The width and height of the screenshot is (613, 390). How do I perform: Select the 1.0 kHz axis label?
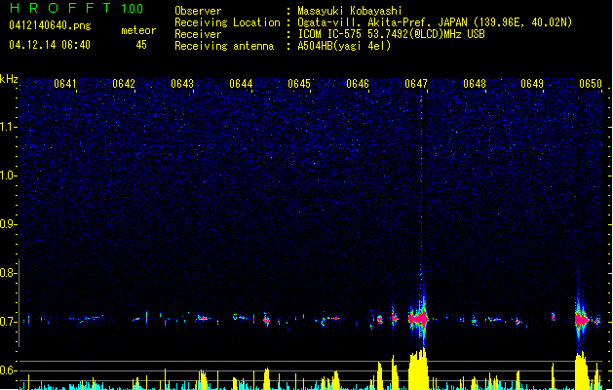[9, 175]
